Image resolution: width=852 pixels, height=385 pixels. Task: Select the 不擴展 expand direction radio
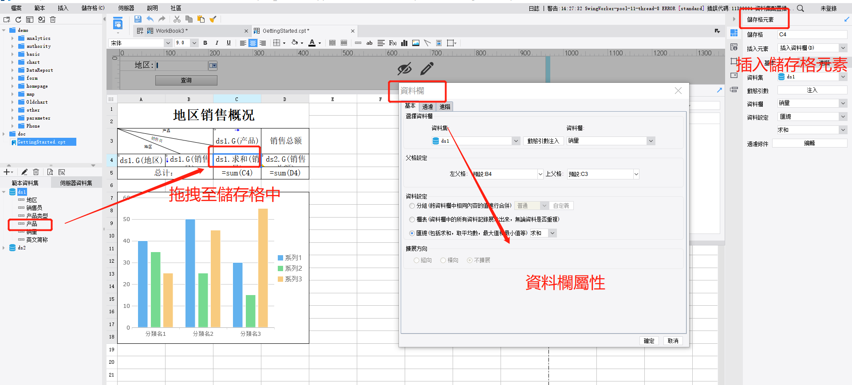pyautogui.click(x=469, y=261)
